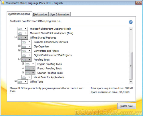Select the Office Shared Features label

tap(43, 37)
